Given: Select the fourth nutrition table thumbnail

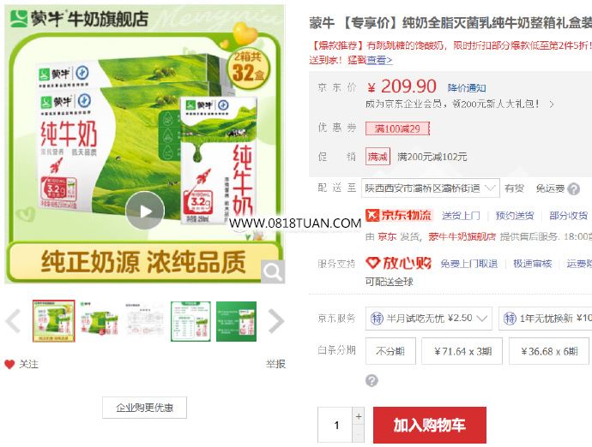Looking at the screenshot, I should [x=190, y=321].
